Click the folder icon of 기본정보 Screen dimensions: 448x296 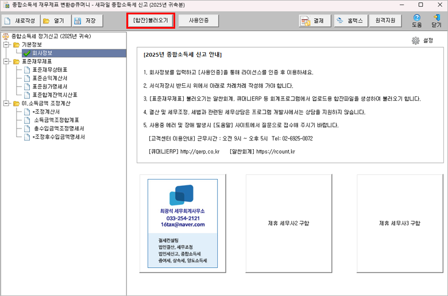pos(16,45)
